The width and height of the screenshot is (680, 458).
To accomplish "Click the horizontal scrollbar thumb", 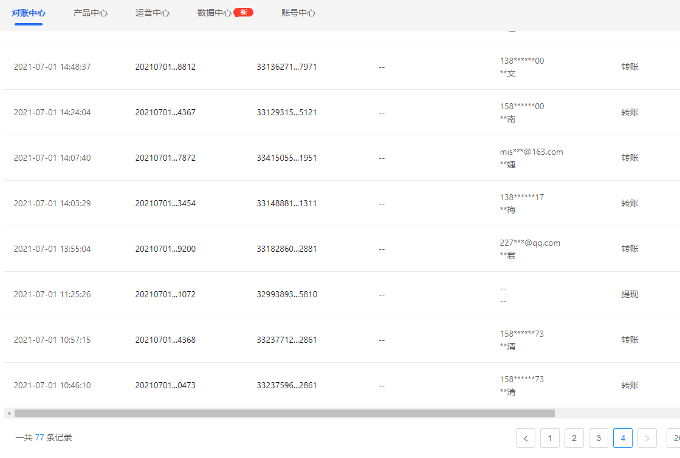I will point(284,413).
